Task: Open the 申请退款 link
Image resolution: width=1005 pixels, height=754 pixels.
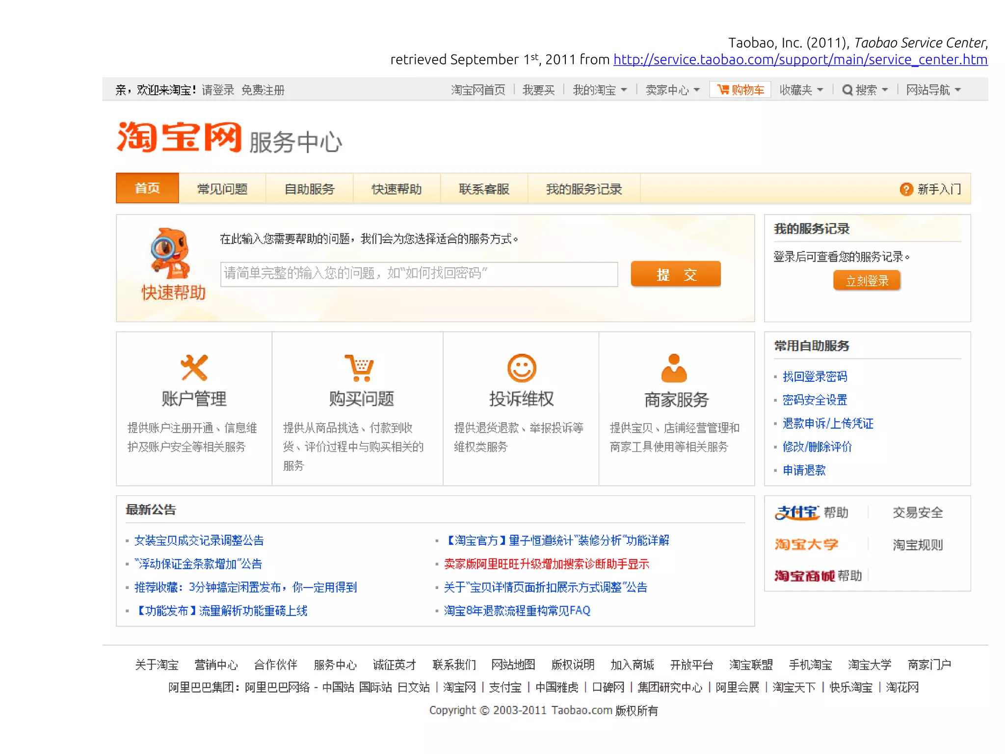Action: point(804,470)
